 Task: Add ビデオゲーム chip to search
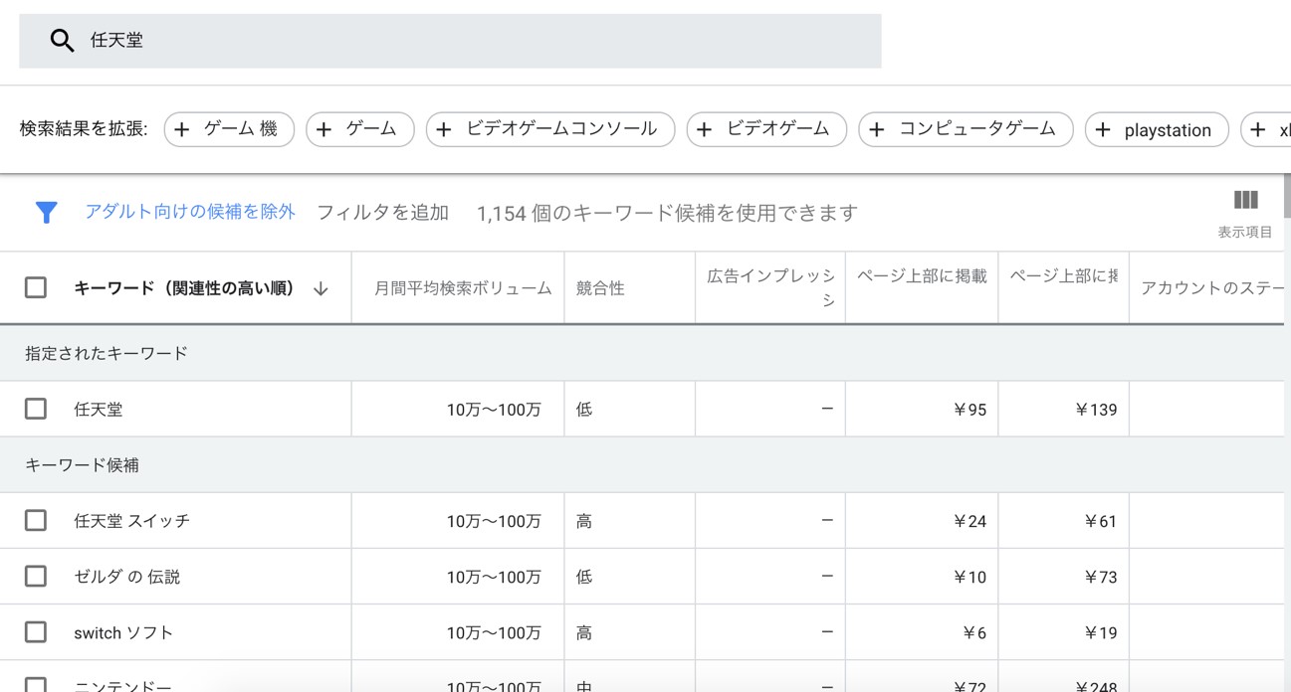tap(766, 129)
